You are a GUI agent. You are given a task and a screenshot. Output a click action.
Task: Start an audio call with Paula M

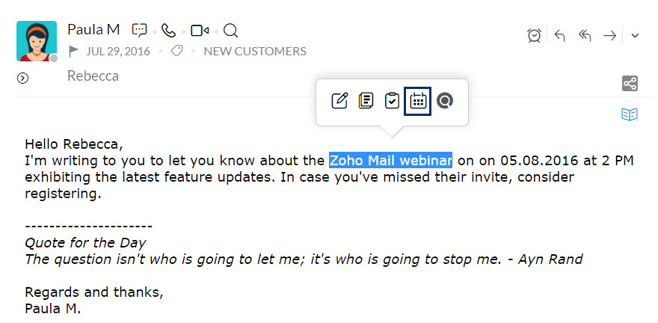(168, 31)
